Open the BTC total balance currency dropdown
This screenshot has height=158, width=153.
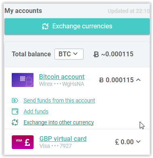(69, 54)
